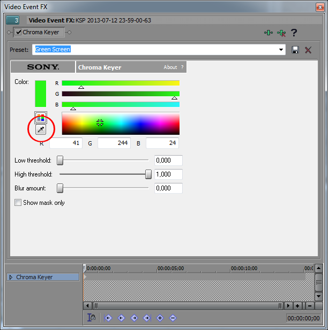Uncheck the Chroma Keyer effect checkbox

pos(19,33)
